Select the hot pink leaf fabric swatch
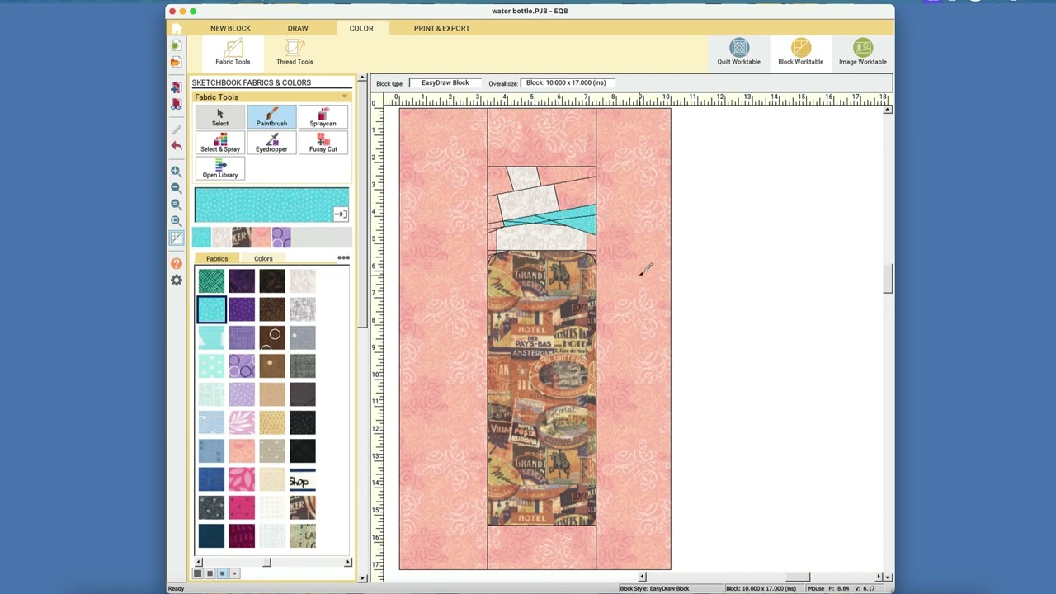 (x=242, y=479)
